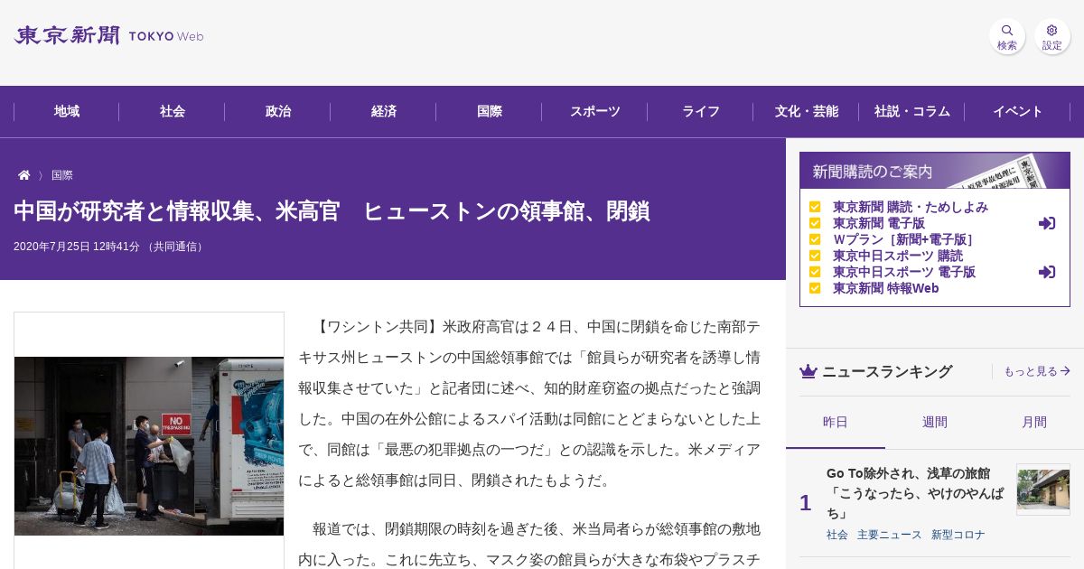
Task: Click the home icon in breadcrumb
Action: [24, 175]
